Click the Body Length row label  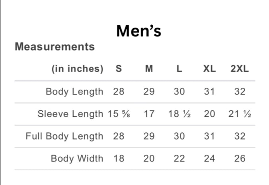pyautogui.click(x=74, y=92)
